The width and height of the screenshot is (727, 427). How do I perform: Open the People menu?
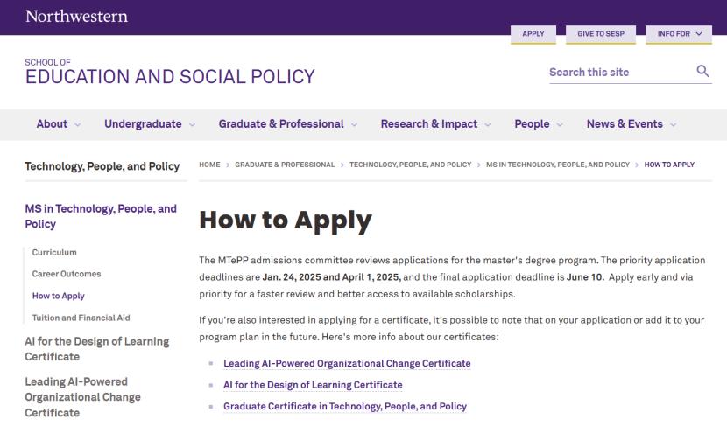pyautogui.click(x=532, y=124)
